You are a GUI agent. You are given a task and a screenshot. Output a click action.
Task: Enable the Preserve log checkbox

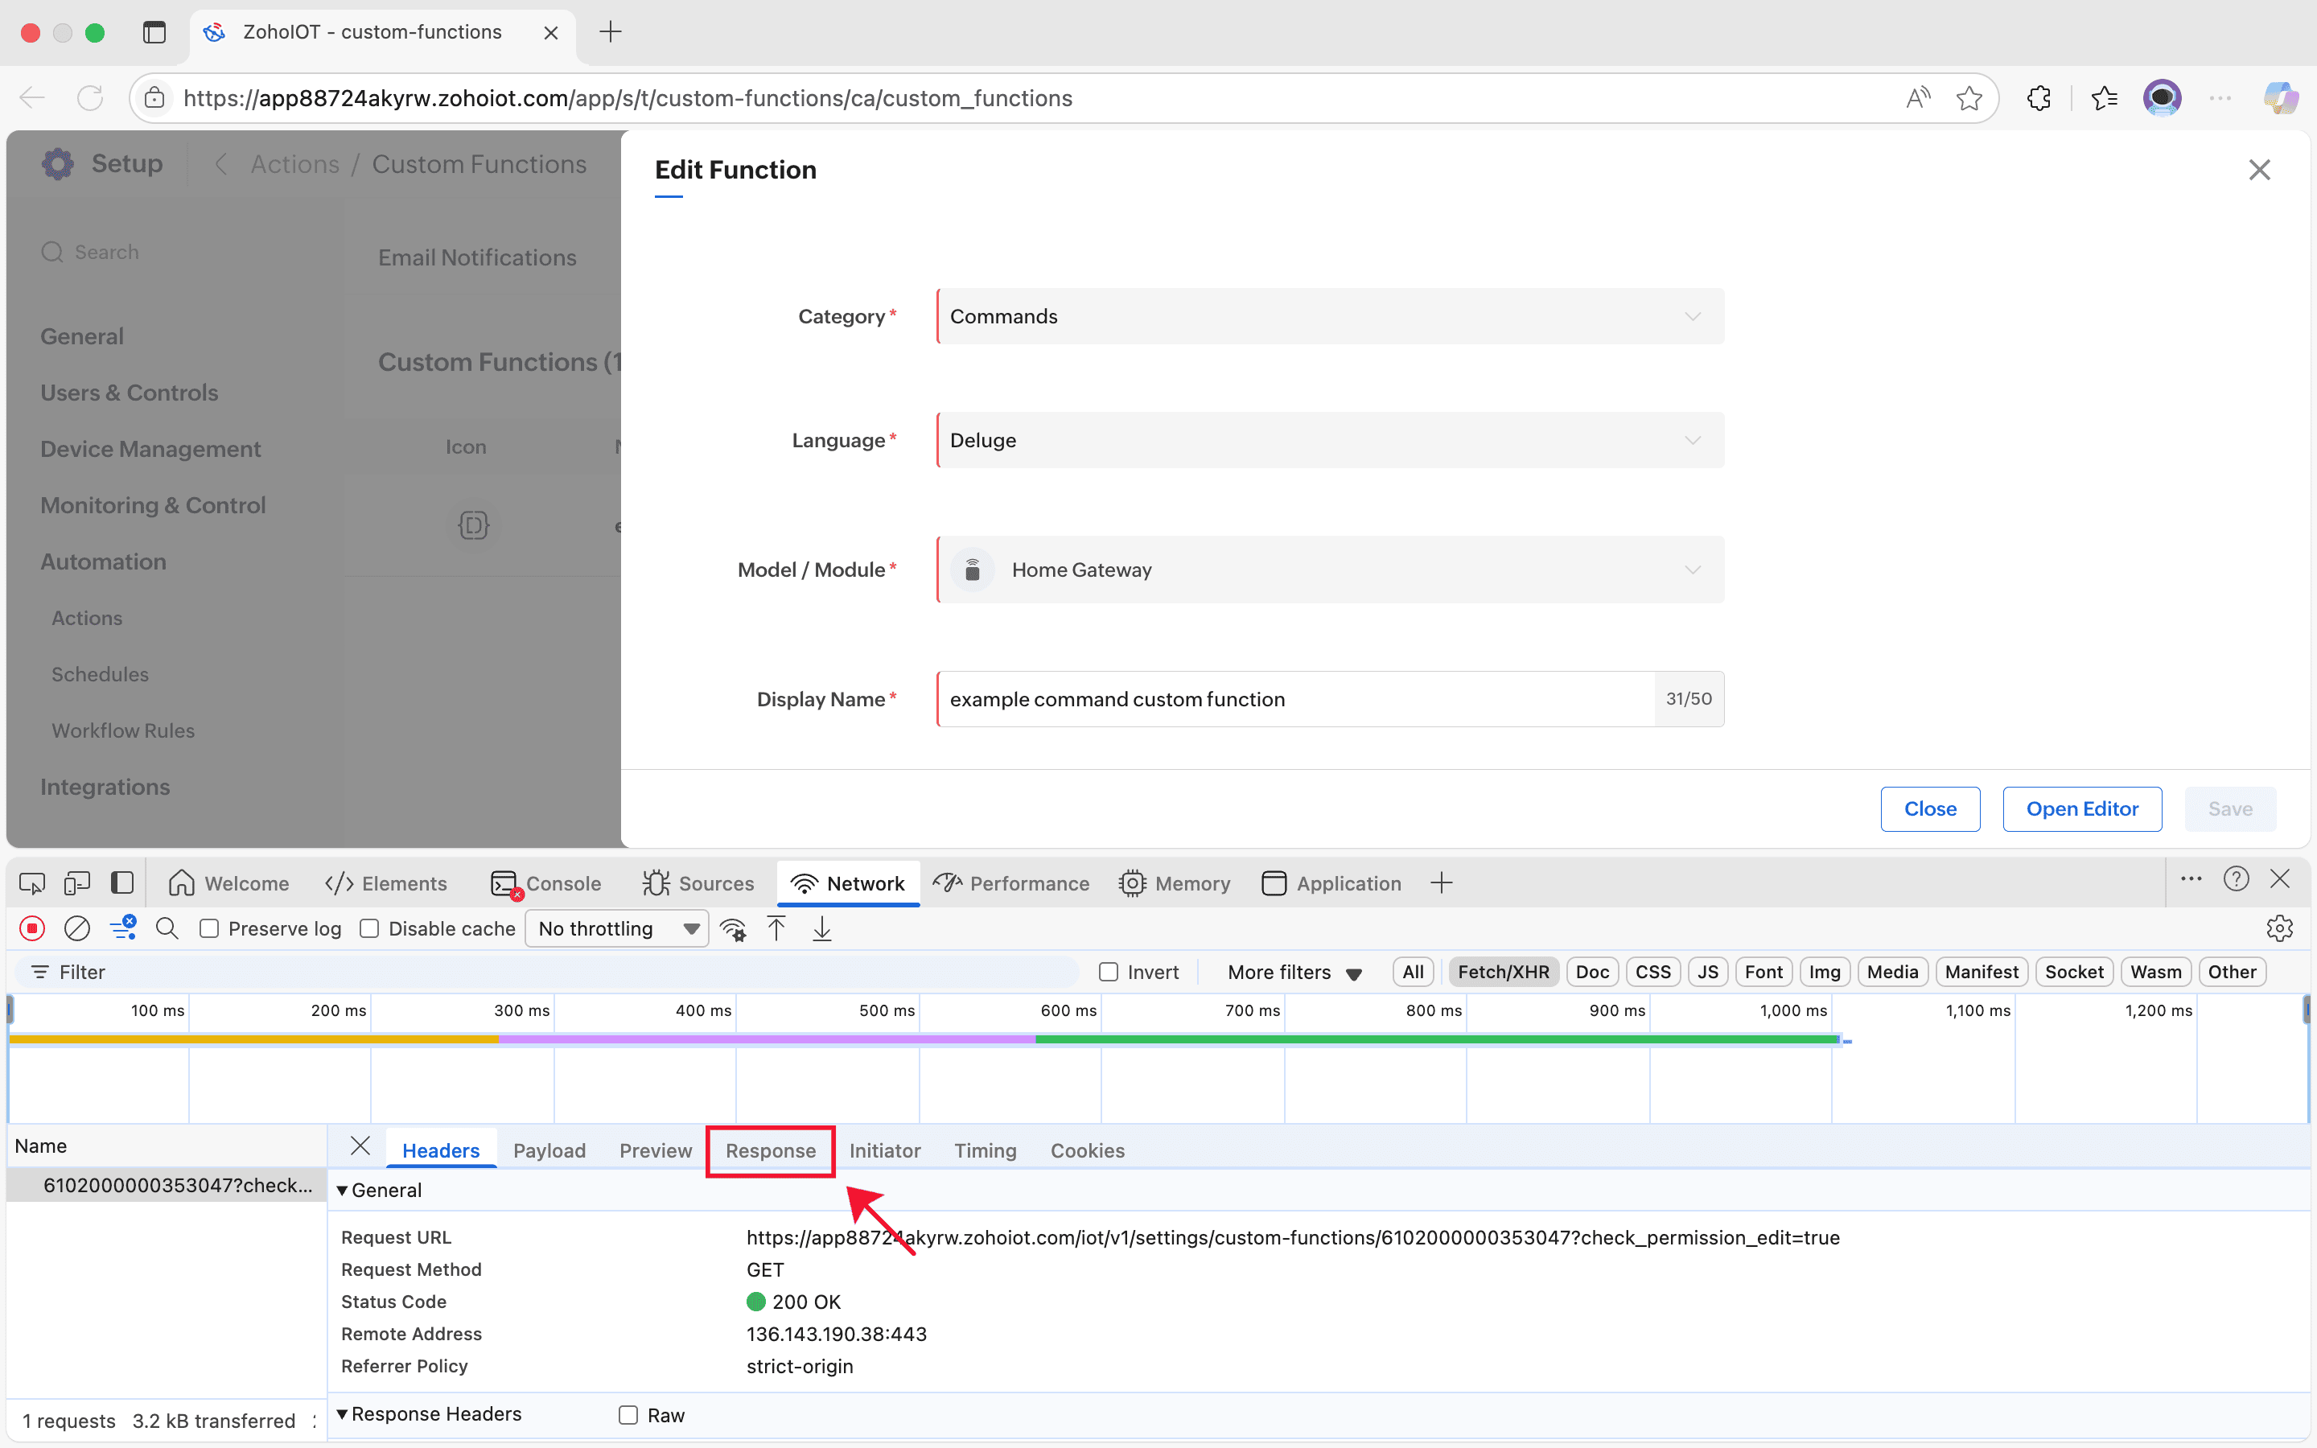coord(210,928)
